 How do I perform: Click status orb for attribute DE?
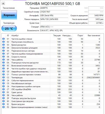3,95
